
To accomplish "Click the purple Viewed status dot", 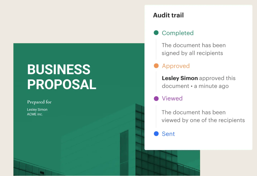I will click(156, 99).
